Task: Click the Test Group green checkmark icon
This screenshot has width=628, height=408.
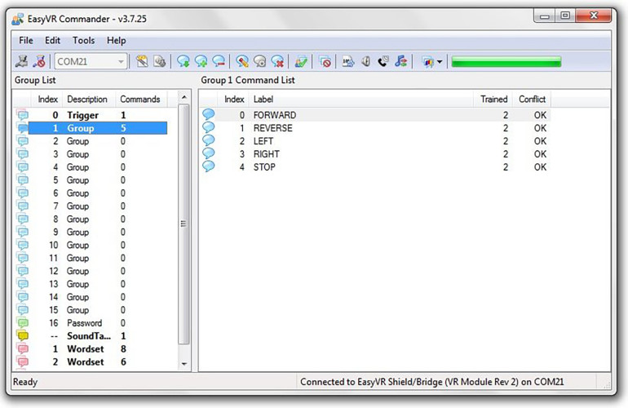Action: tap(301, 61)
